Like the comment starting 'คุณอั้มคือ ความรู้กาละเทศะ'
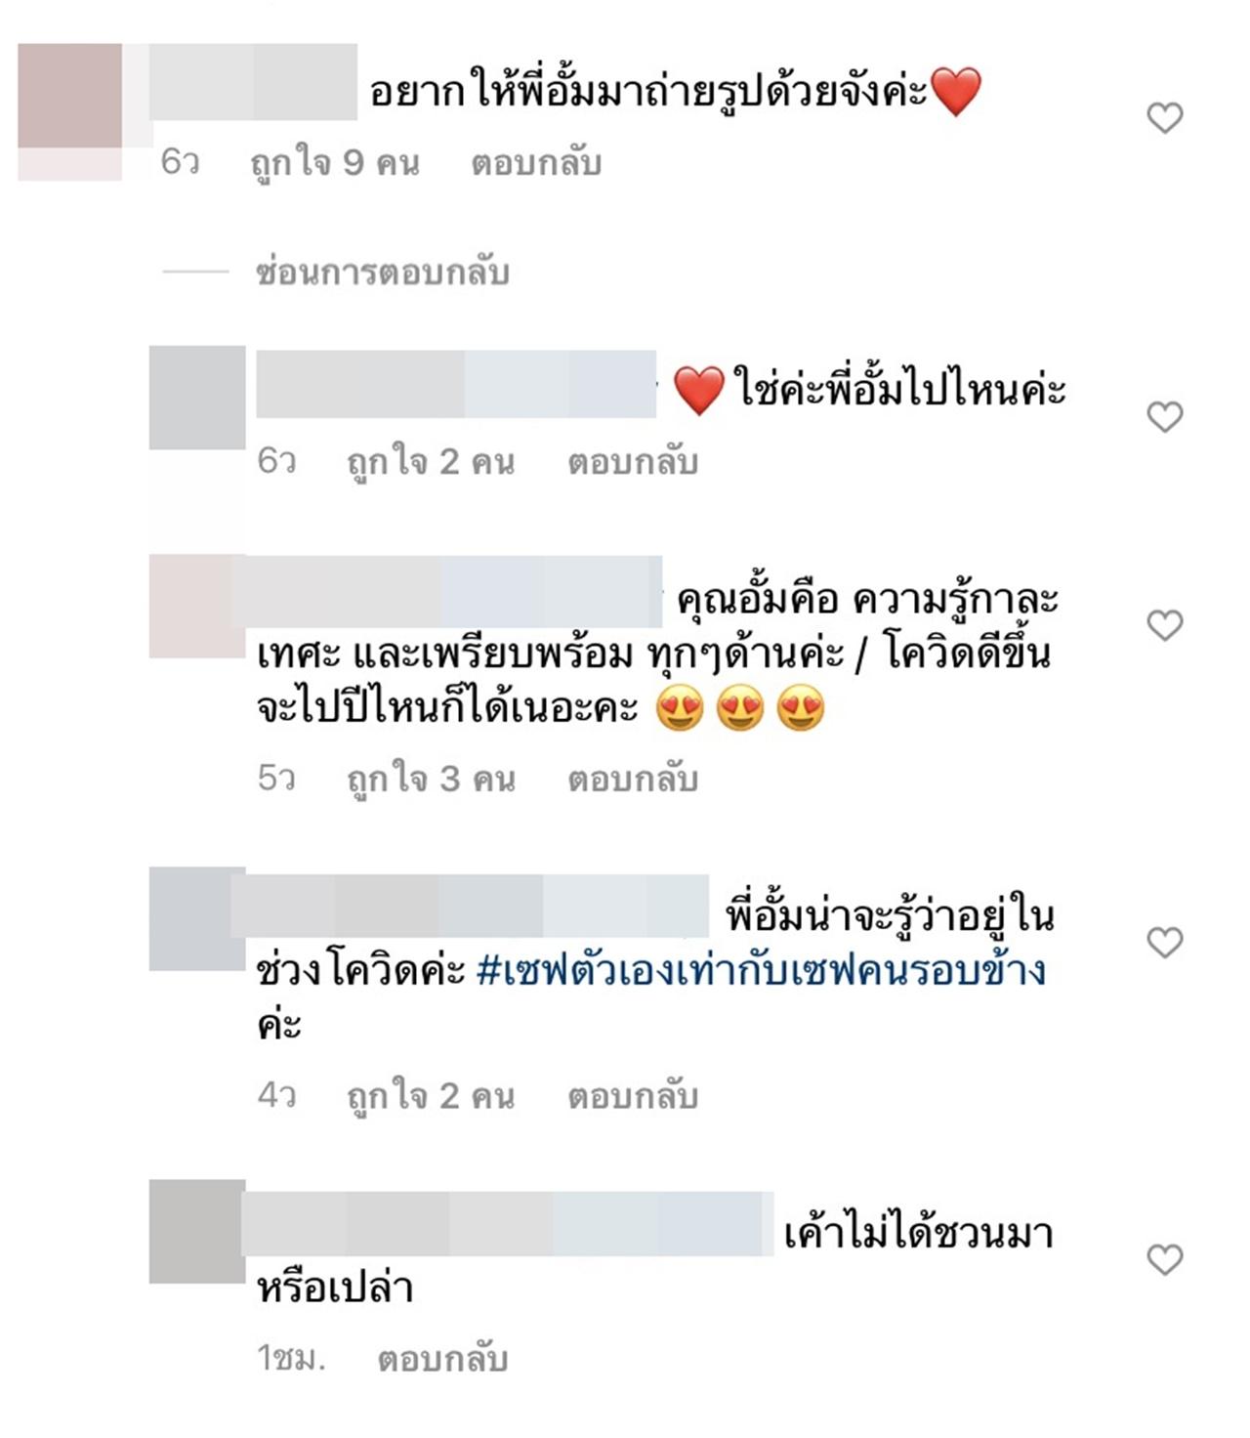The width and height of the screenshot is (1250, 1438). click(1164, 625)
